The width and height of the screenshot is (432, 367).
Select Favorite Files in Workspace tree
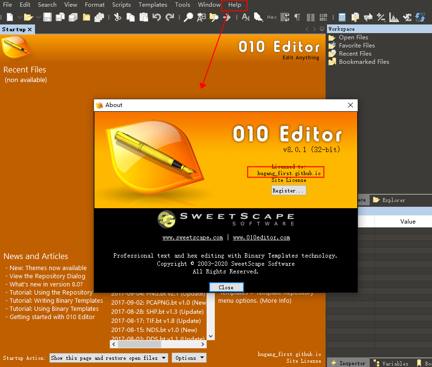[x=357, y=46]
